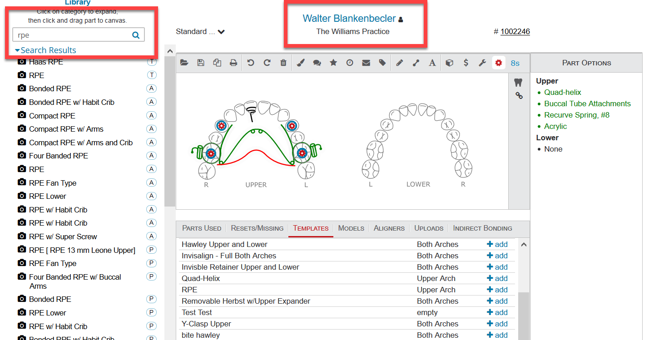Switch to the Resets/Missing tab
Image resolution: width=649 pixels, height=340 pixels.
coord(257,228)
